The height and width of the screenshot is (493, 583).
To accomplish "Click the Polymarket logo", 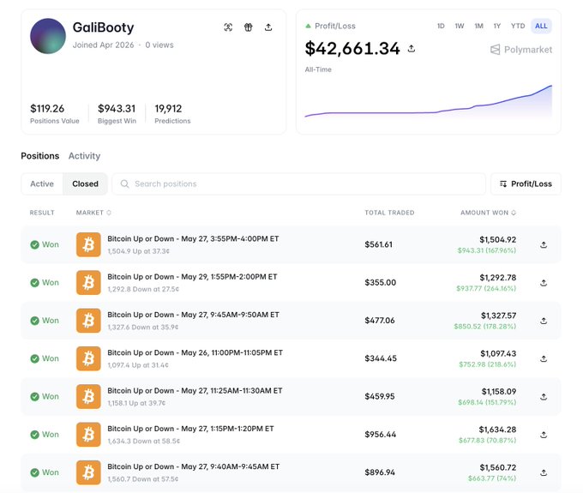I will point(521,50).
